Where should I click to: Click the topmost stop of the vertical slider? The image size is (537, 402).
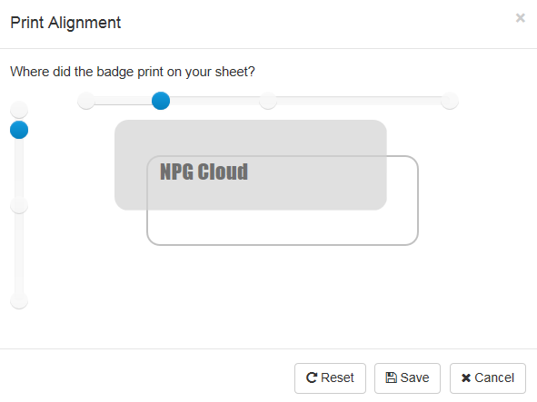19,110
